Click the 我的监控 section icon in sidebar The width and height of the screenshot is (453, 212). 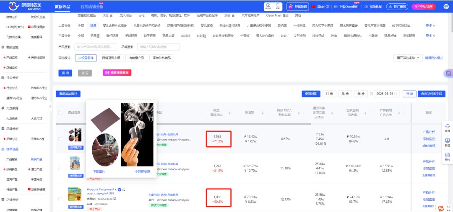pyautogui.click(x=3, y=47)
